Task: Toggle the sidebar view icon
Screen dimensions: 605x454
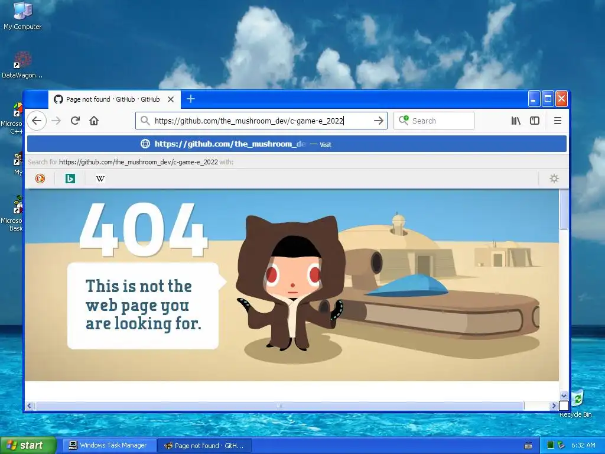Action: [x=535, y=121]
